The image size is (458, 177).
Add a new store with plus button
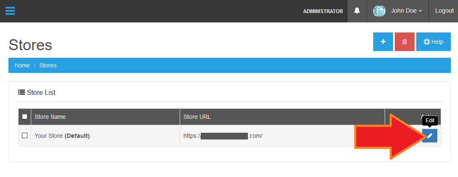[383, 42]
